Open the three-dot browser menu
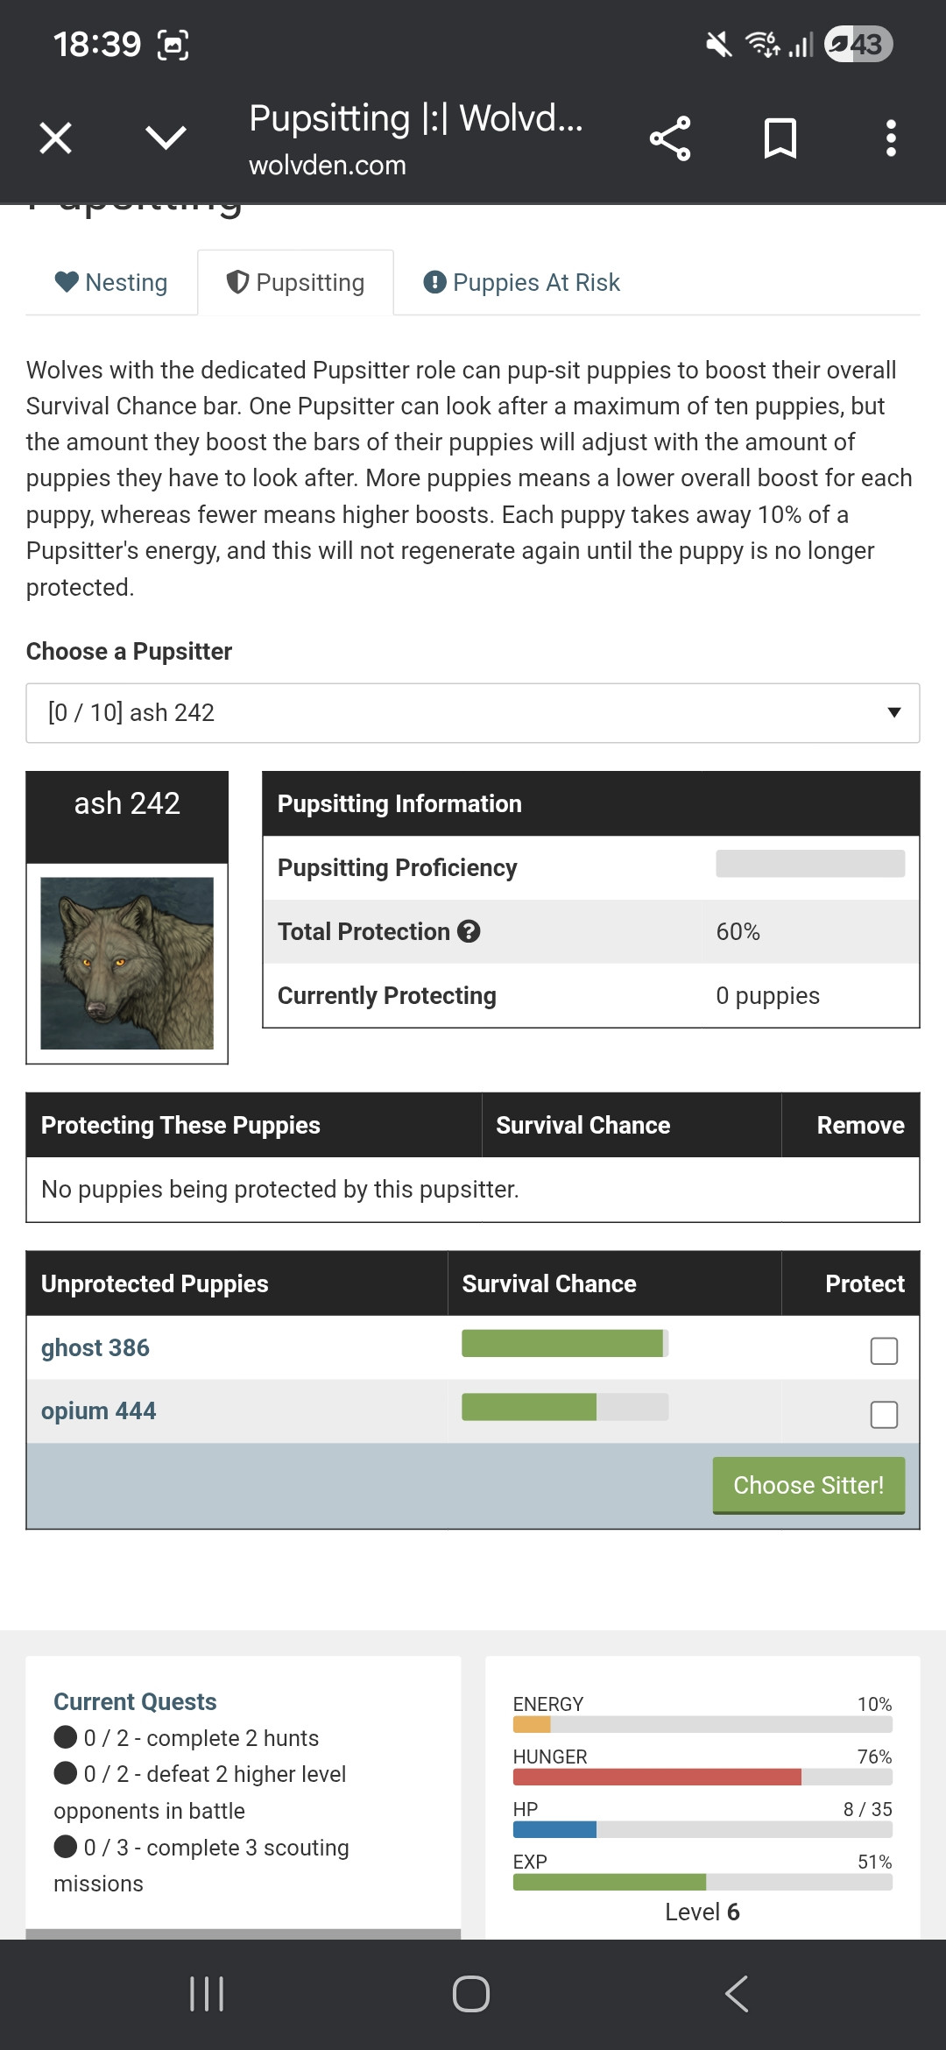Viewport: 946px width, 2050px height. click(x=891, y=138)
